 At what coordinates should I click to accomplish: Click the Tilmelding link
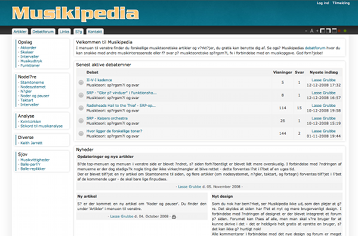pyautogui.click(x=341, y=3)
